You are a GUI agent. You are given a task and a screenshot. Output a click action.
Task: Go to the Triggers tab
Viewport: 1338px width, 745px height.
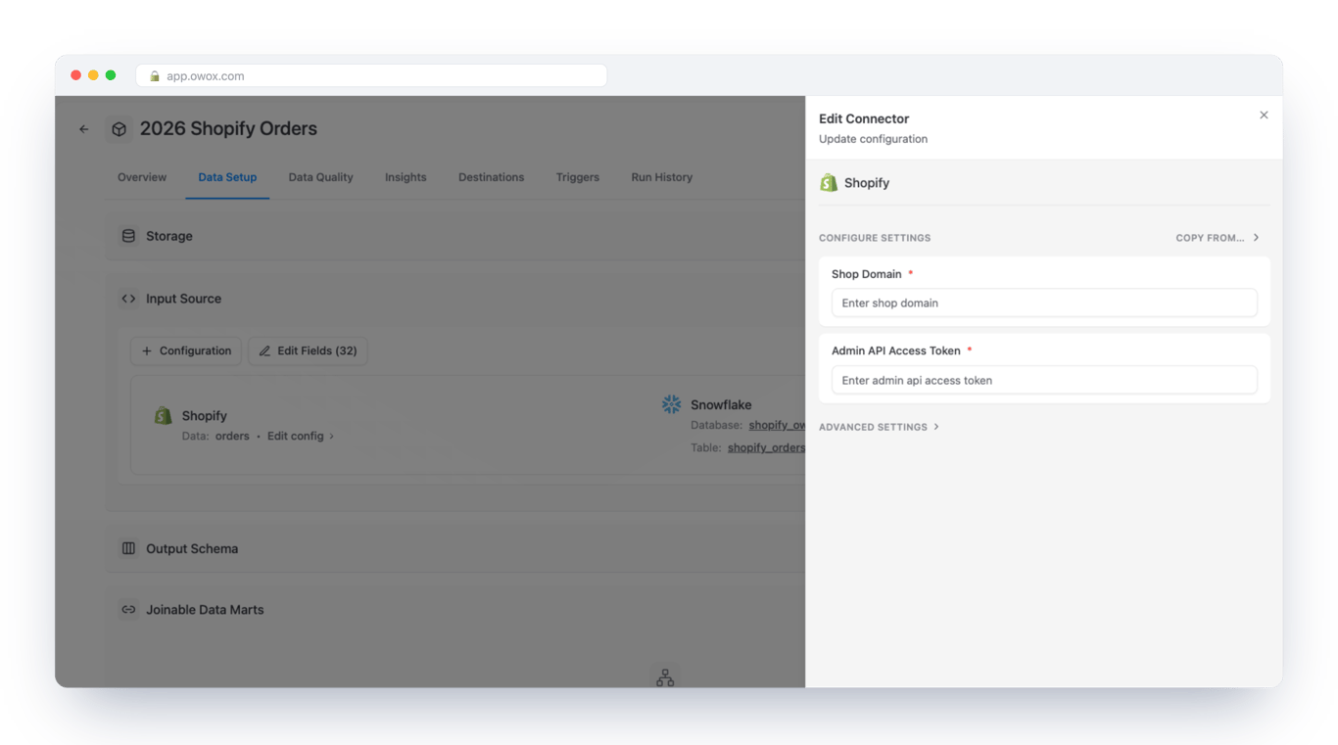578,177
